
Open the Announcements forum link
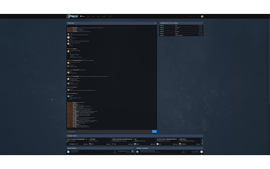pyautogui.click(x=75, y=151)
